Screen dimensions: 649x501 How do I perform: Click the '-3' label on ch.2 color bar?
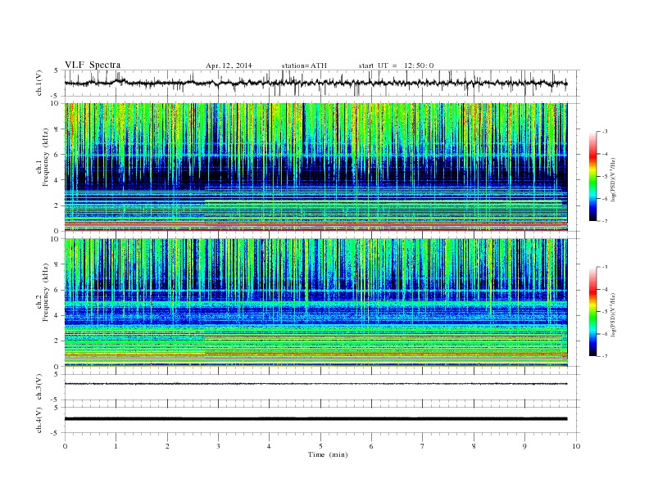(x=604, y=267)
